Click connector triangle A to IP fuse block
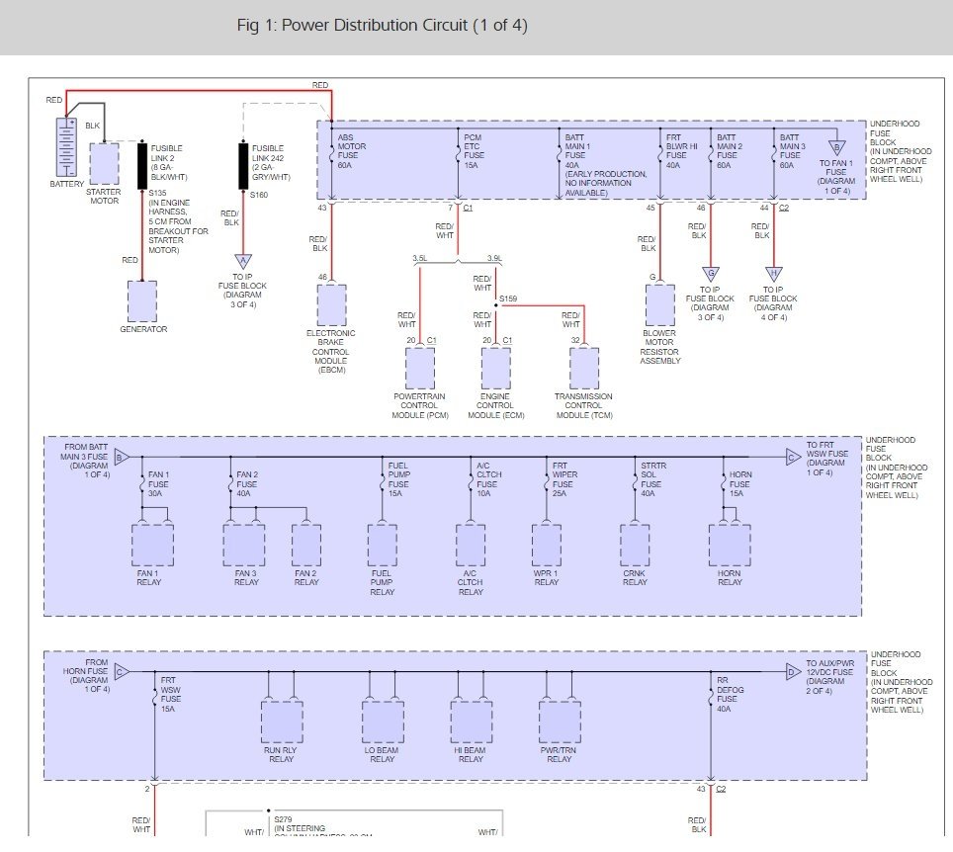This screenshot has height=852, width=953. click(x=243, y=261)
